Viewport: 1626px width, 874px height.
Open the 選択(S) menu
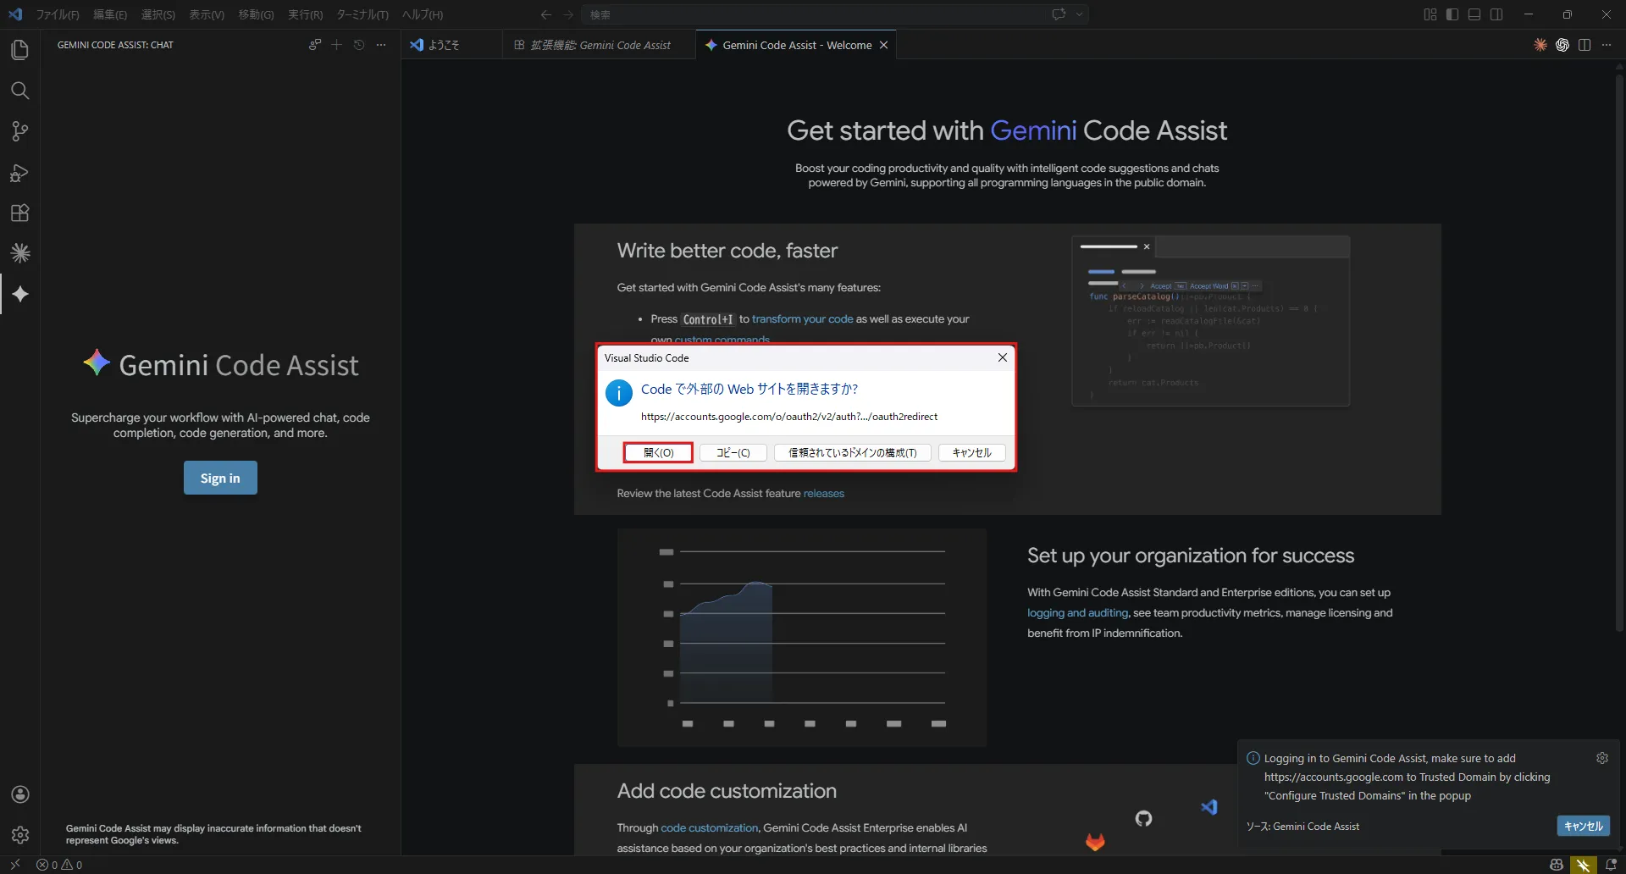click(158, 14)
